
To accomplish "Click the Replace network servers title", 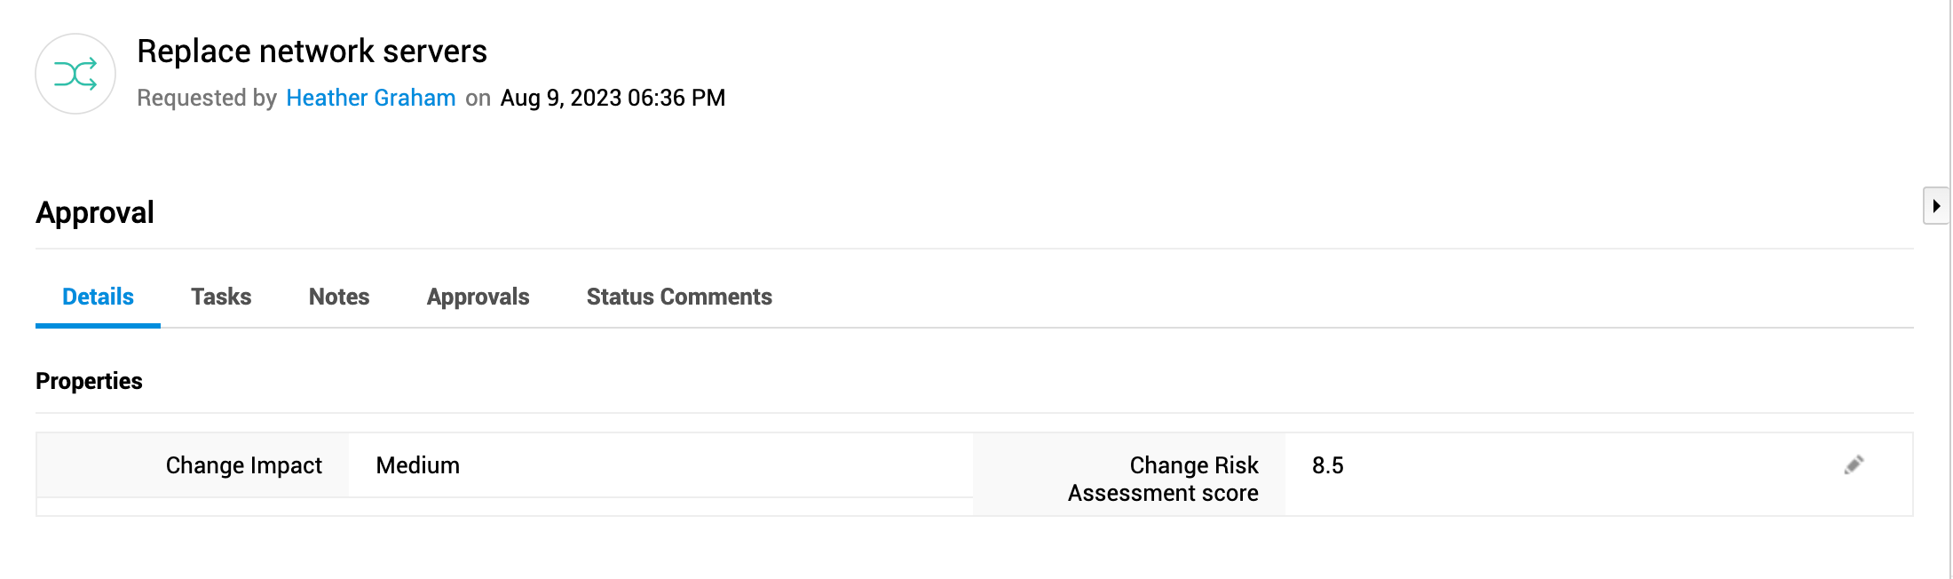I will click(x=312, y=52).
